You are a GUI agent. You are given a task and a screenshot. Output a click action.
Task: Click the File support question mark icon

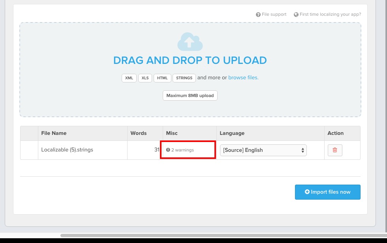[258, 15]
